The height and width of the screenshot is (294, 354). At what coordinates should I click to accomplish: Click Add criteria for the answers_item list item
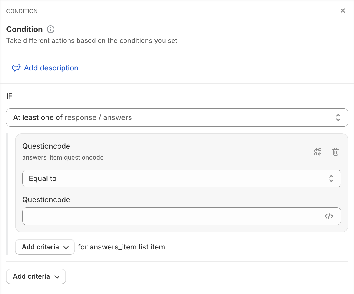coord(45,247)
